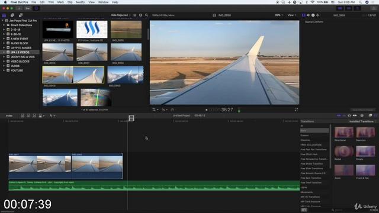This screenshot has width=379, height=213.
Task: Open the Titles and Generators sidebar icon
Action: (21, 15)
